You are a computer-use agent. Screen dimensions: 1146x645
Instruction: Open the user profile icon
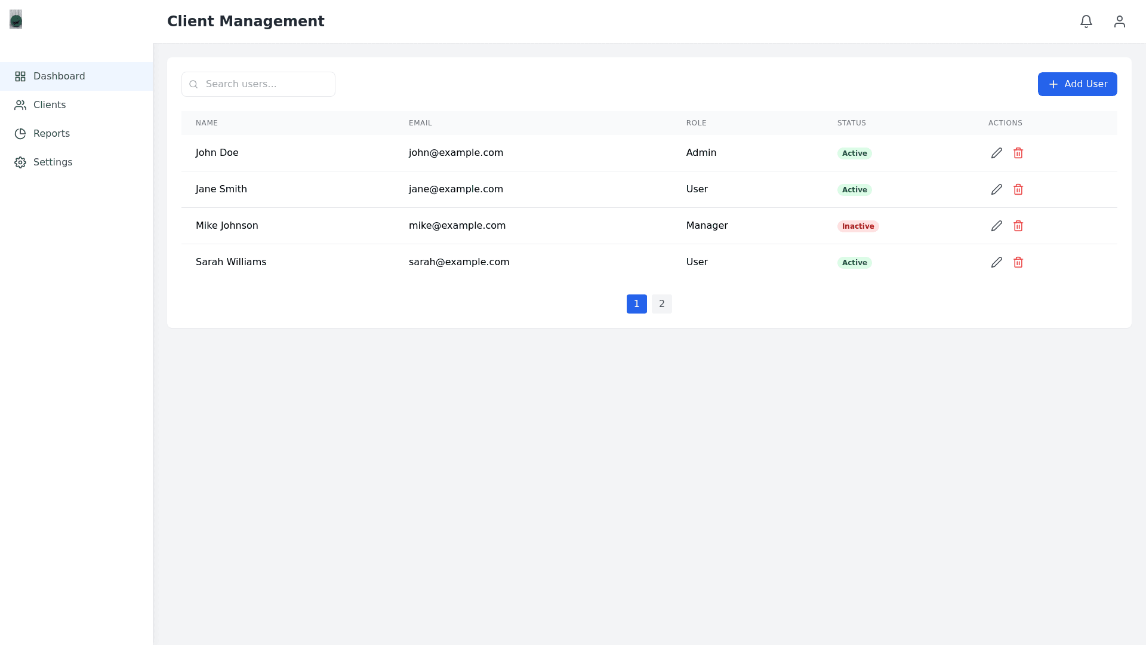pos(1120,21)
